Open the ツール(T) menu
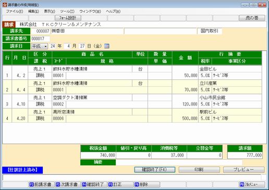Viewport: 269px width, 190px height. [x=67, y=11]
